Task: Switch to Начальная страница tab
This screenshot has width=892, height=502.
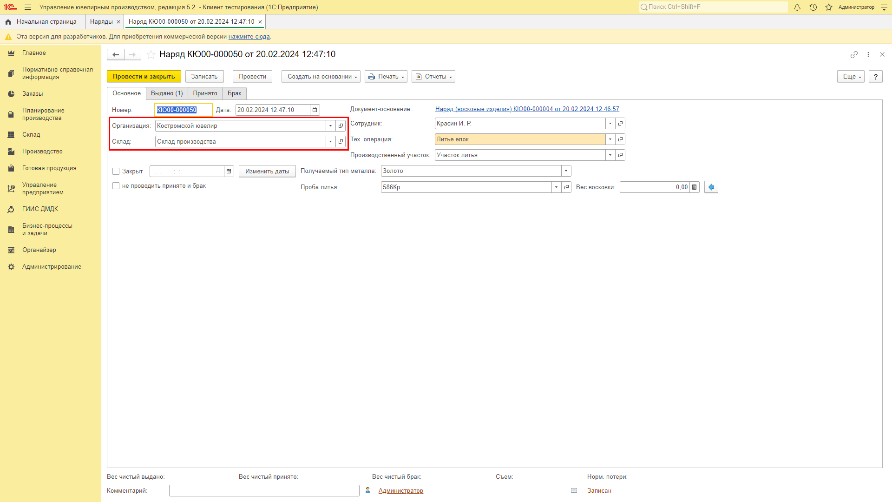Action: coord(42,22)
